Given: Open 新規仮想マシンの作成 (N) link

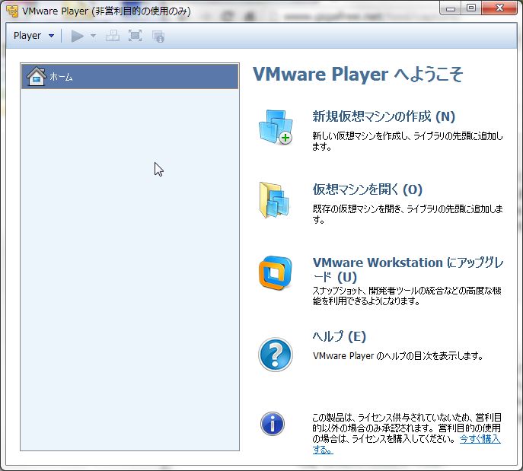Looking at the screenshot, I should (x=384, y=116).
